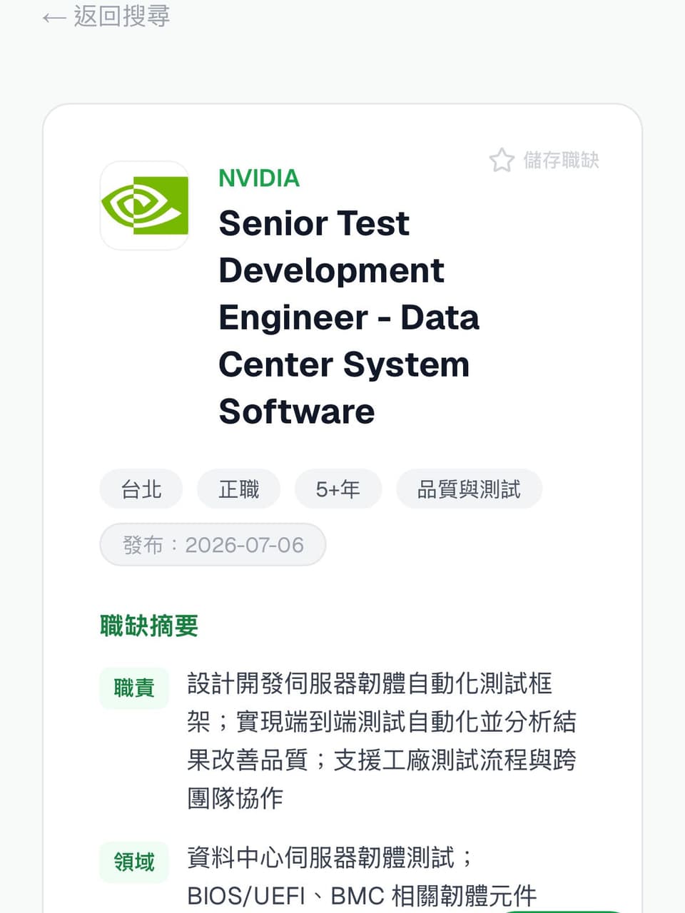This screenshot has height=913, width=685.
Task: Click the left back arrow icon
Action: click(x=54, y=17)
